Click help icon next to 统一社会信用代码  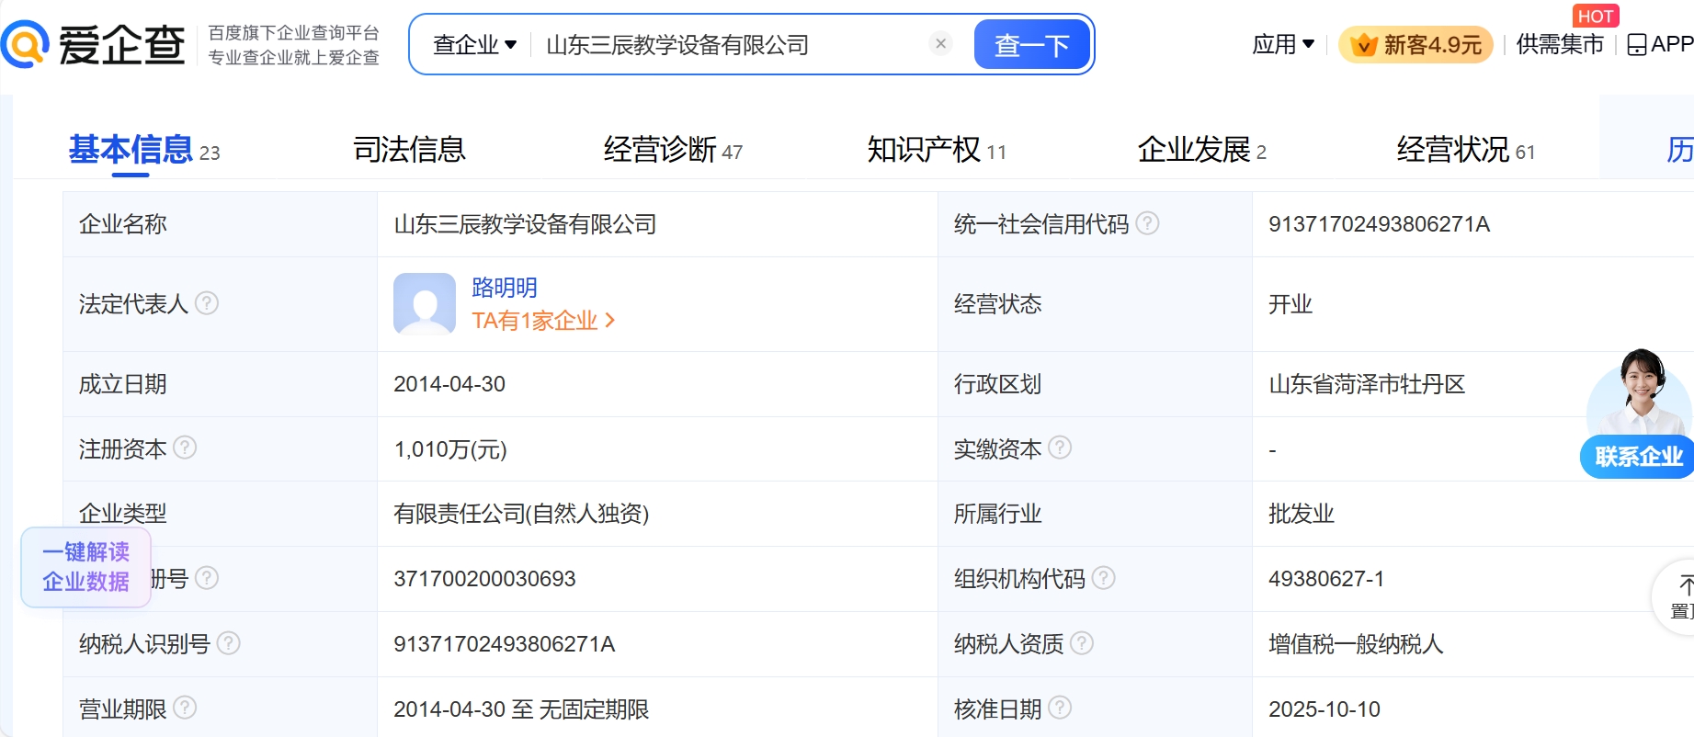tap(1147, 223)
